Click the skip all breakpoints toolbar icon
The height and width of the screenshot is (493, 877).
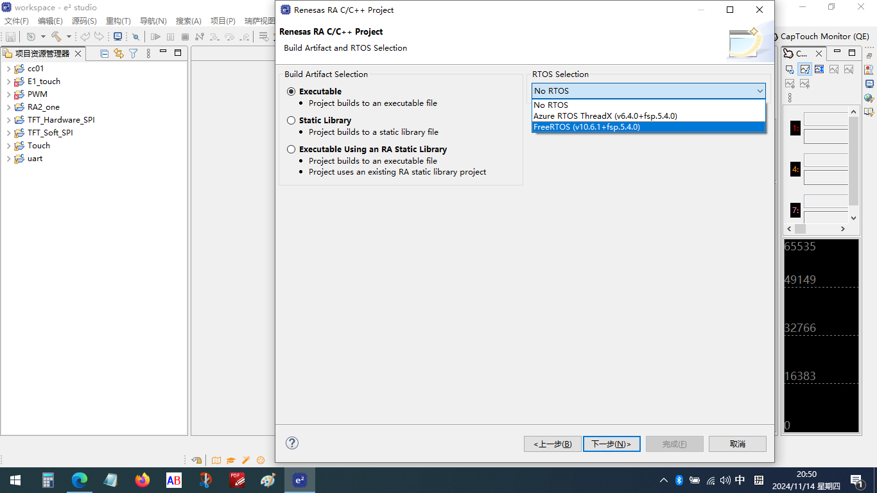pyautogui.click(x=135, y=37)
